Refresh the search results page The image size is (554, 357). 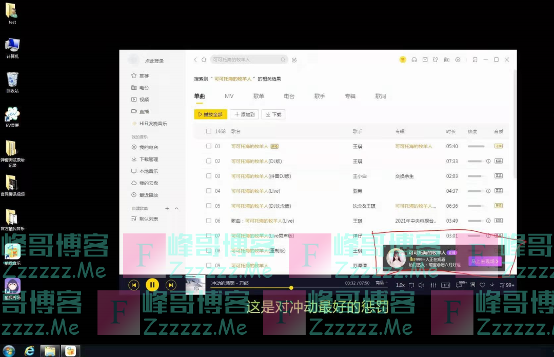204,60
